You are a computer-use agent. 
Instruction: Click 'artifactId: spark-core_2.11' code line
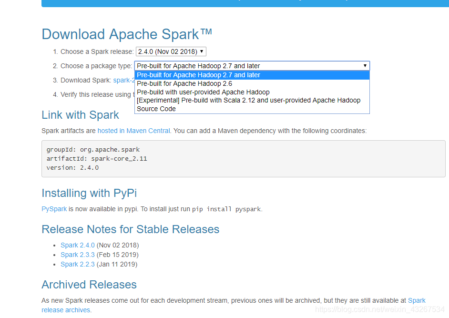pyautogui.click(x=97, y=158)
